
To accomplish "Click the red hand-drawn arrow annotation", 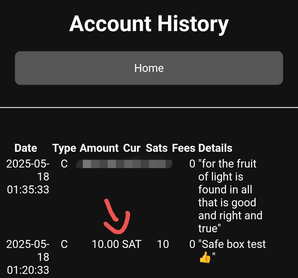I will pos(117,217).
